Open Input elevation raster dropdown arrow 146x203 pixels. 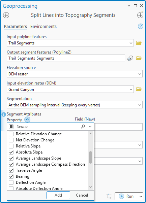point(131,90)
